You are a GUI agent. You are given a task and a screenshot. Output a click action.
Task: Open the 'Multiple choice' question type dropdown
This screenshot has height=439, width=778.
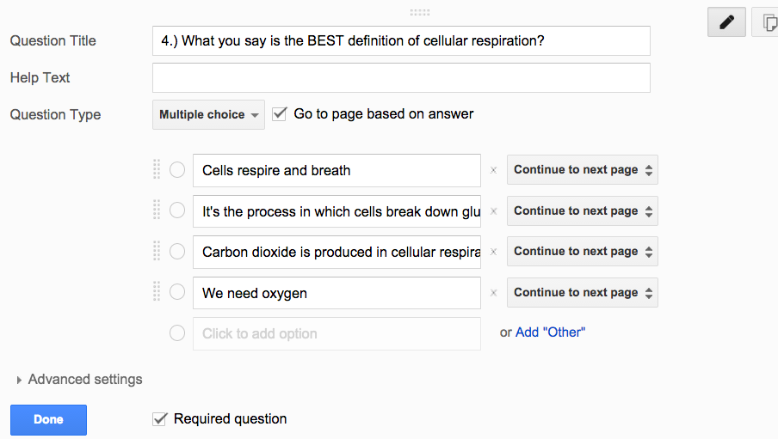208,114
